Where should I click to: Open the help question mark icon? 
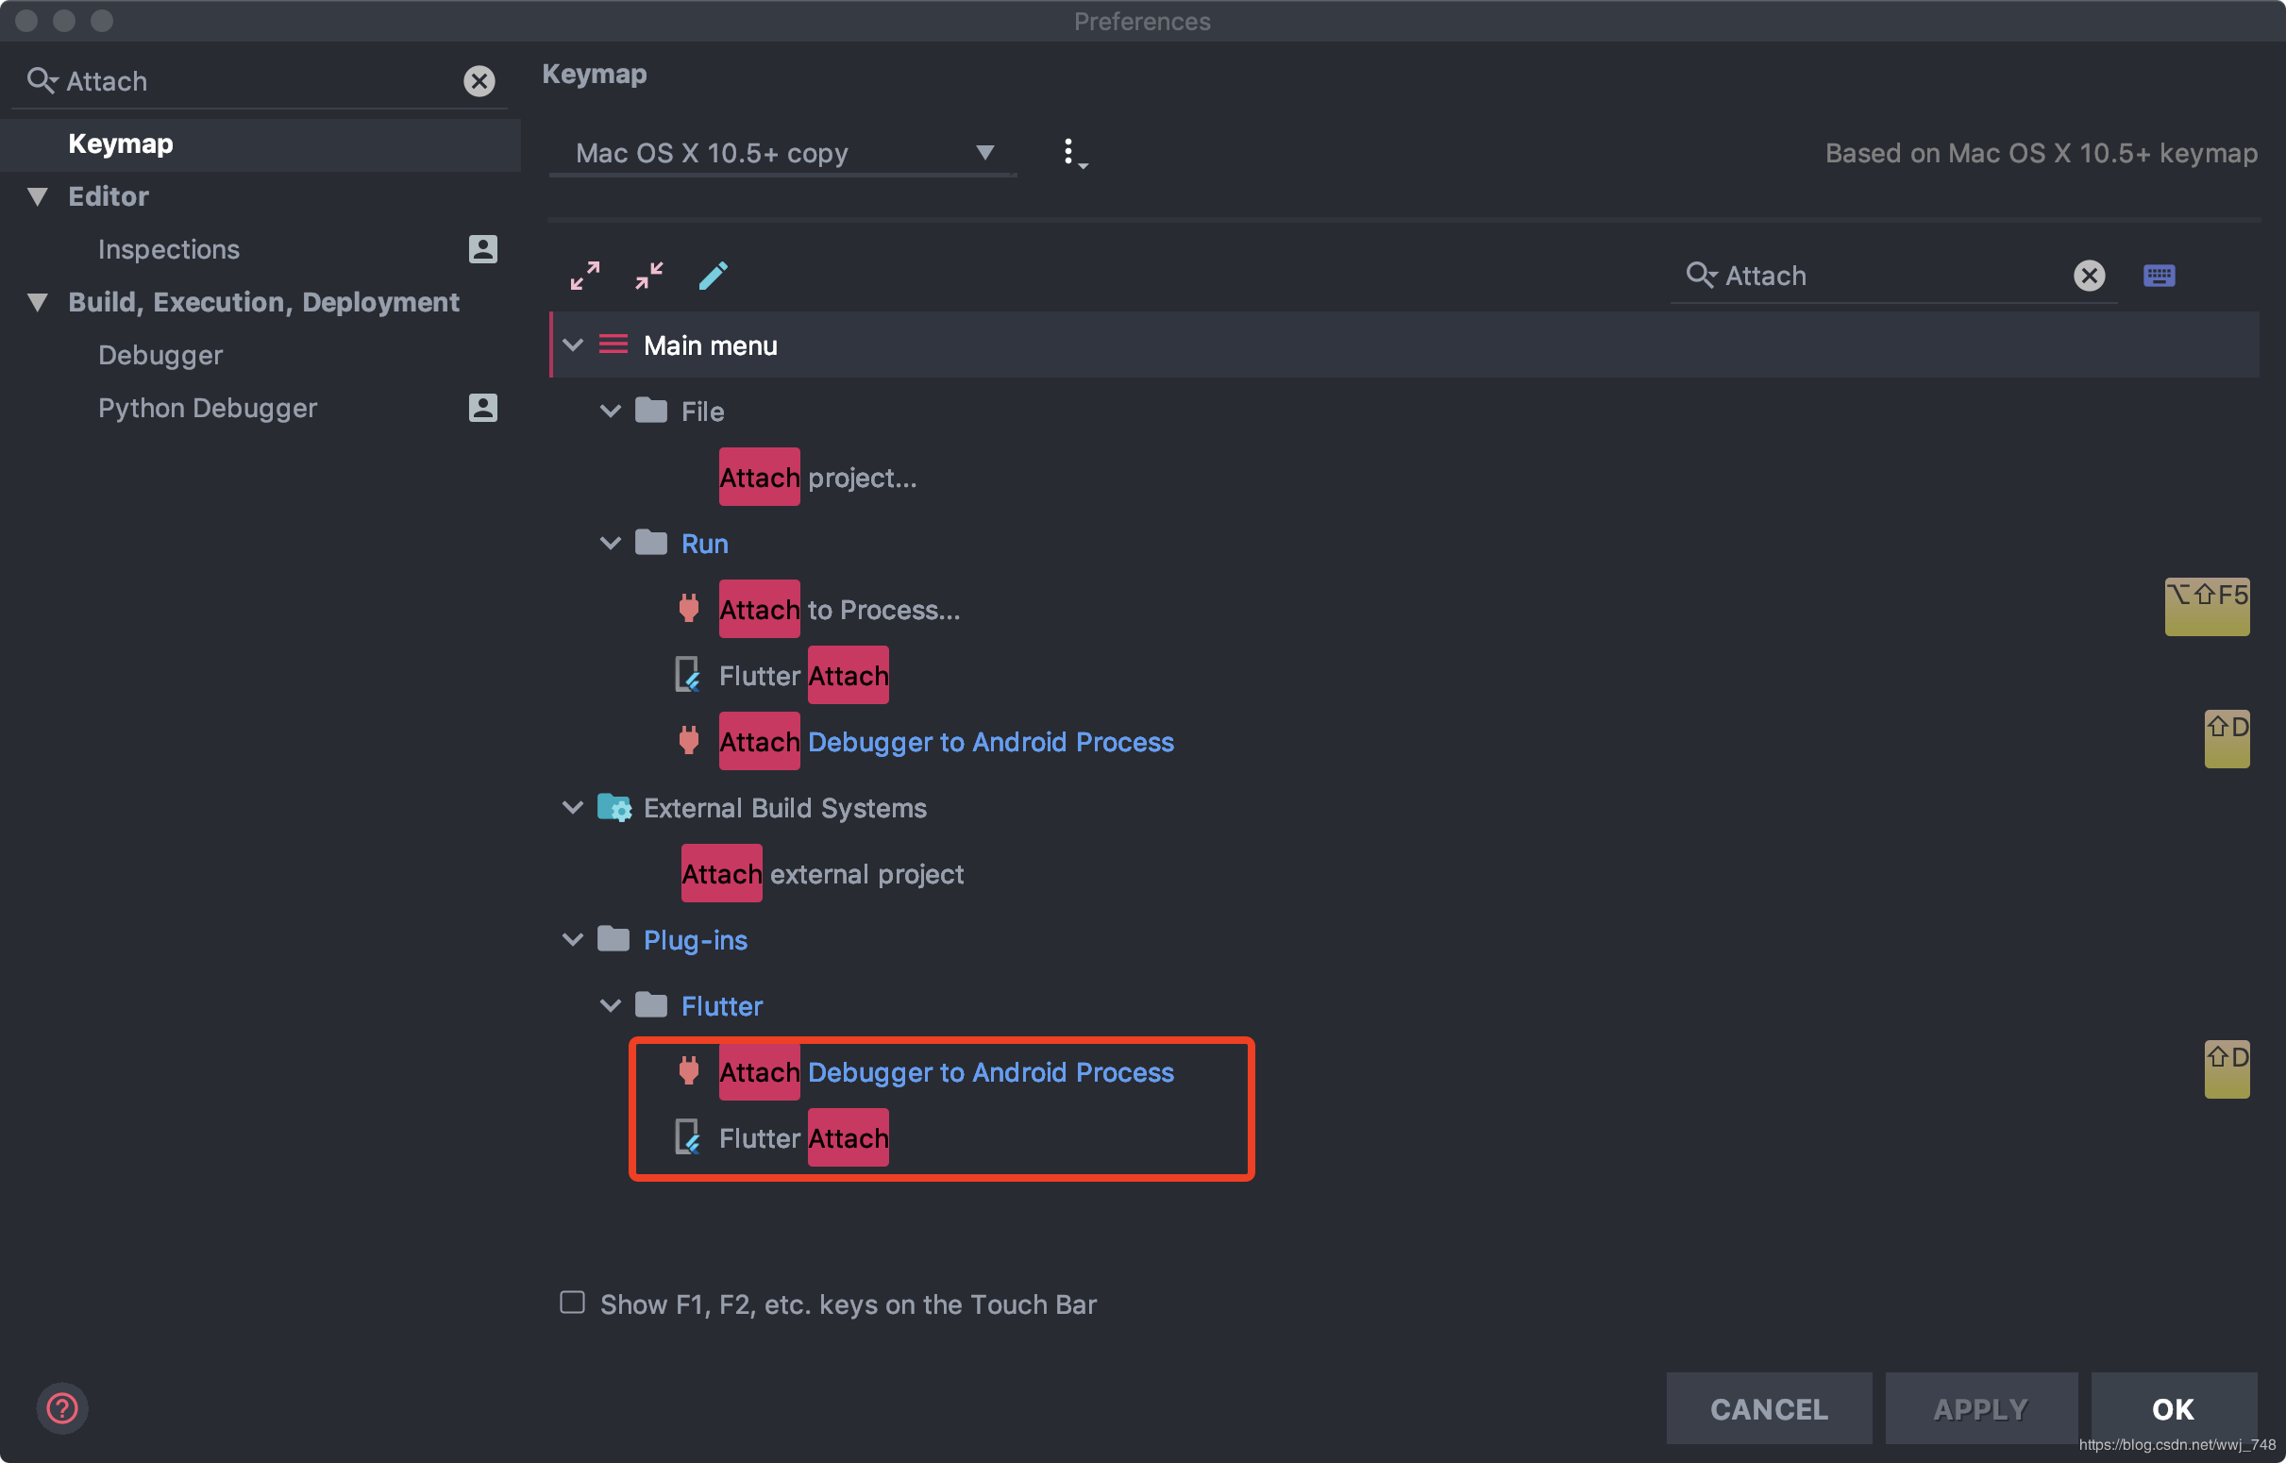pos(62,1407)
